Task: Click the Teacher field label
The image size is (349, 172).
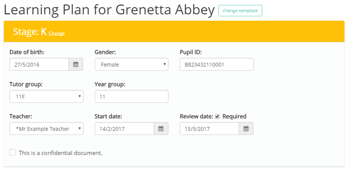Action: point(21,116)
